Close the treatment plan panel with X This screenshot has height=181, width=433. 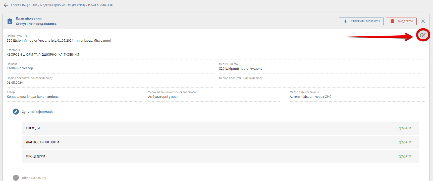423,21
